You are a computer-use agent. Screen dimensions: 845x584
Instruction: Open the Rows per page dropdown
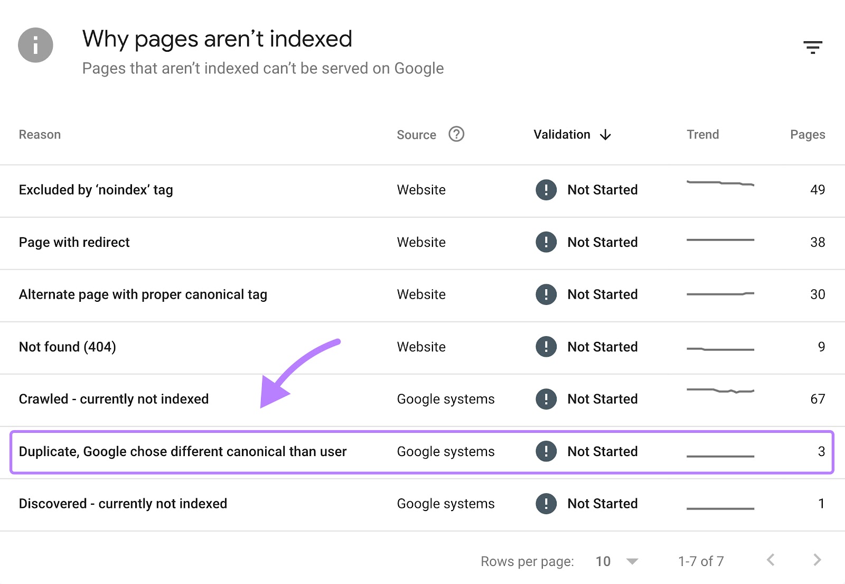(x=632, y=561)
